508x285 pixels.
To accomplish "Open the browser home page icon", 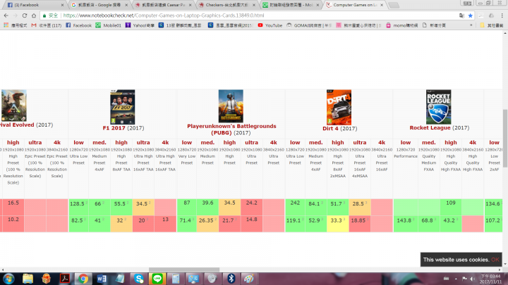I will point(34,15).
